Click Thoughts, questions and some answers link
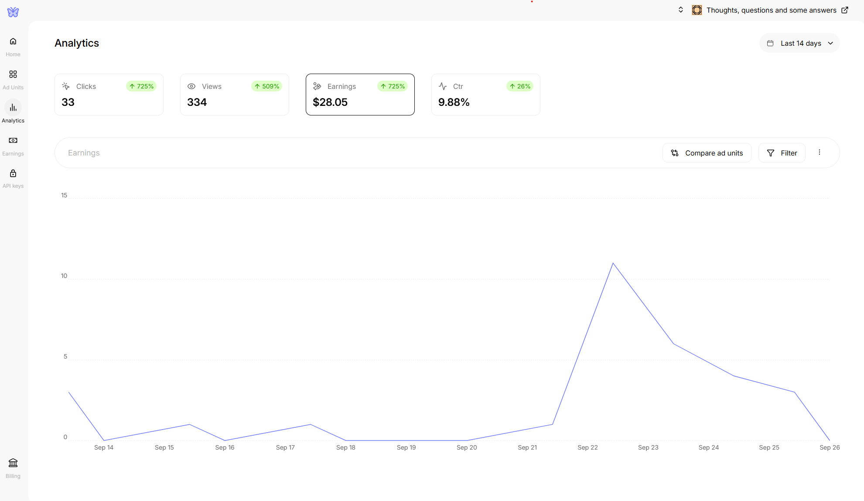The image size is (864, 501). click(771, 10)
